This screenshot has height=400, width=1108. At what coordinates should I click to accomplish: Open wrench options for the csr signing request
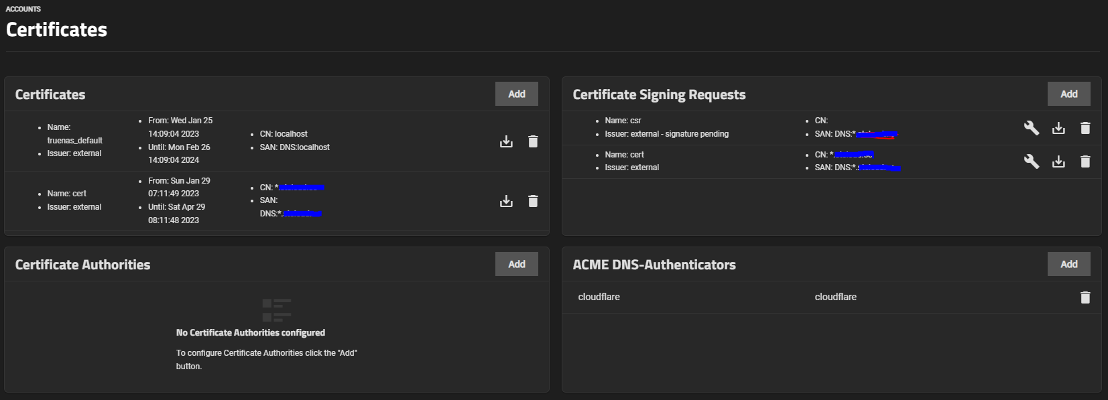(1032, 128)
